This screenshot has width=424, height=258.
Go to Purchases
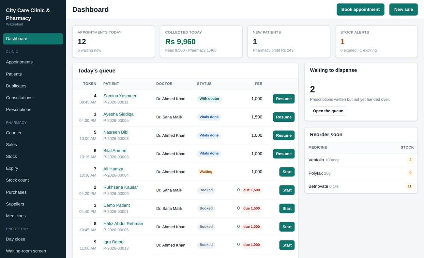coord(33,192)
